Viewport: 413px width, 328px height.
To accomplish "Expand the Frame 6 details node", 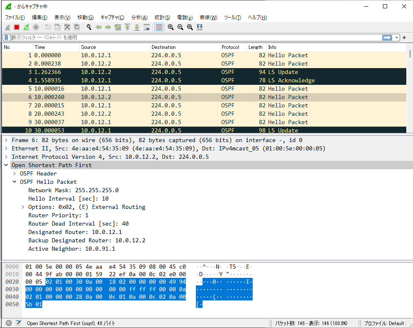I will (x=6, y=140).
